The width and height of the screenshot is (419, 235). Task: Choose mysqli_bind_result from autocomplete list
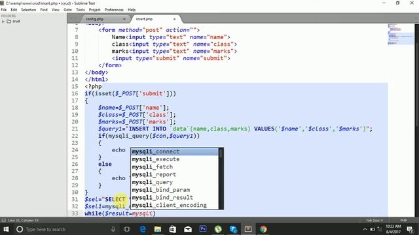point(175,197)
